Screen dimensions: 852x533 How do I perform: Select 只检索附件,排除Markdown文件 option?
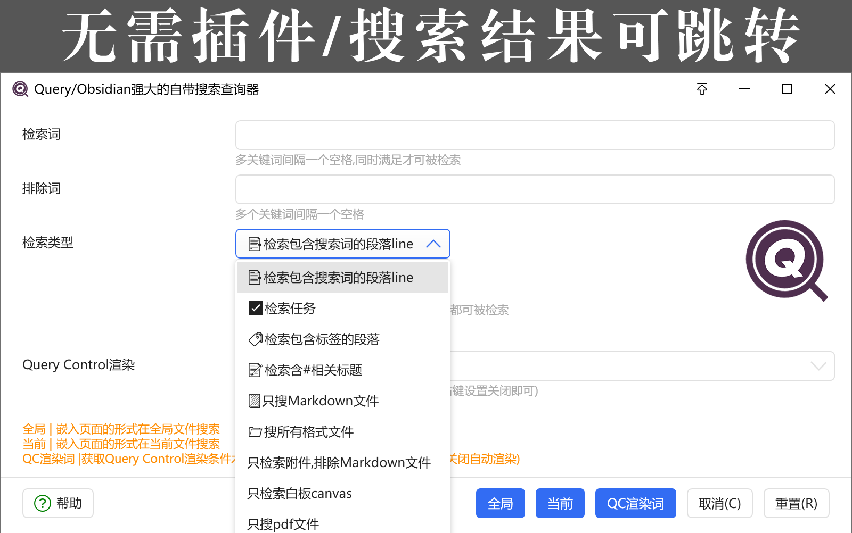(x=343, y=462)
